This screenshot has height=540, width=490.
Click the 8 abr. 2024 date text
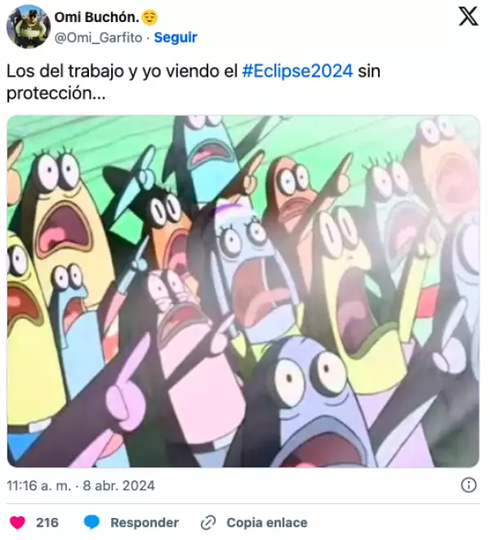pyautogui.click(x=118, y=485)
